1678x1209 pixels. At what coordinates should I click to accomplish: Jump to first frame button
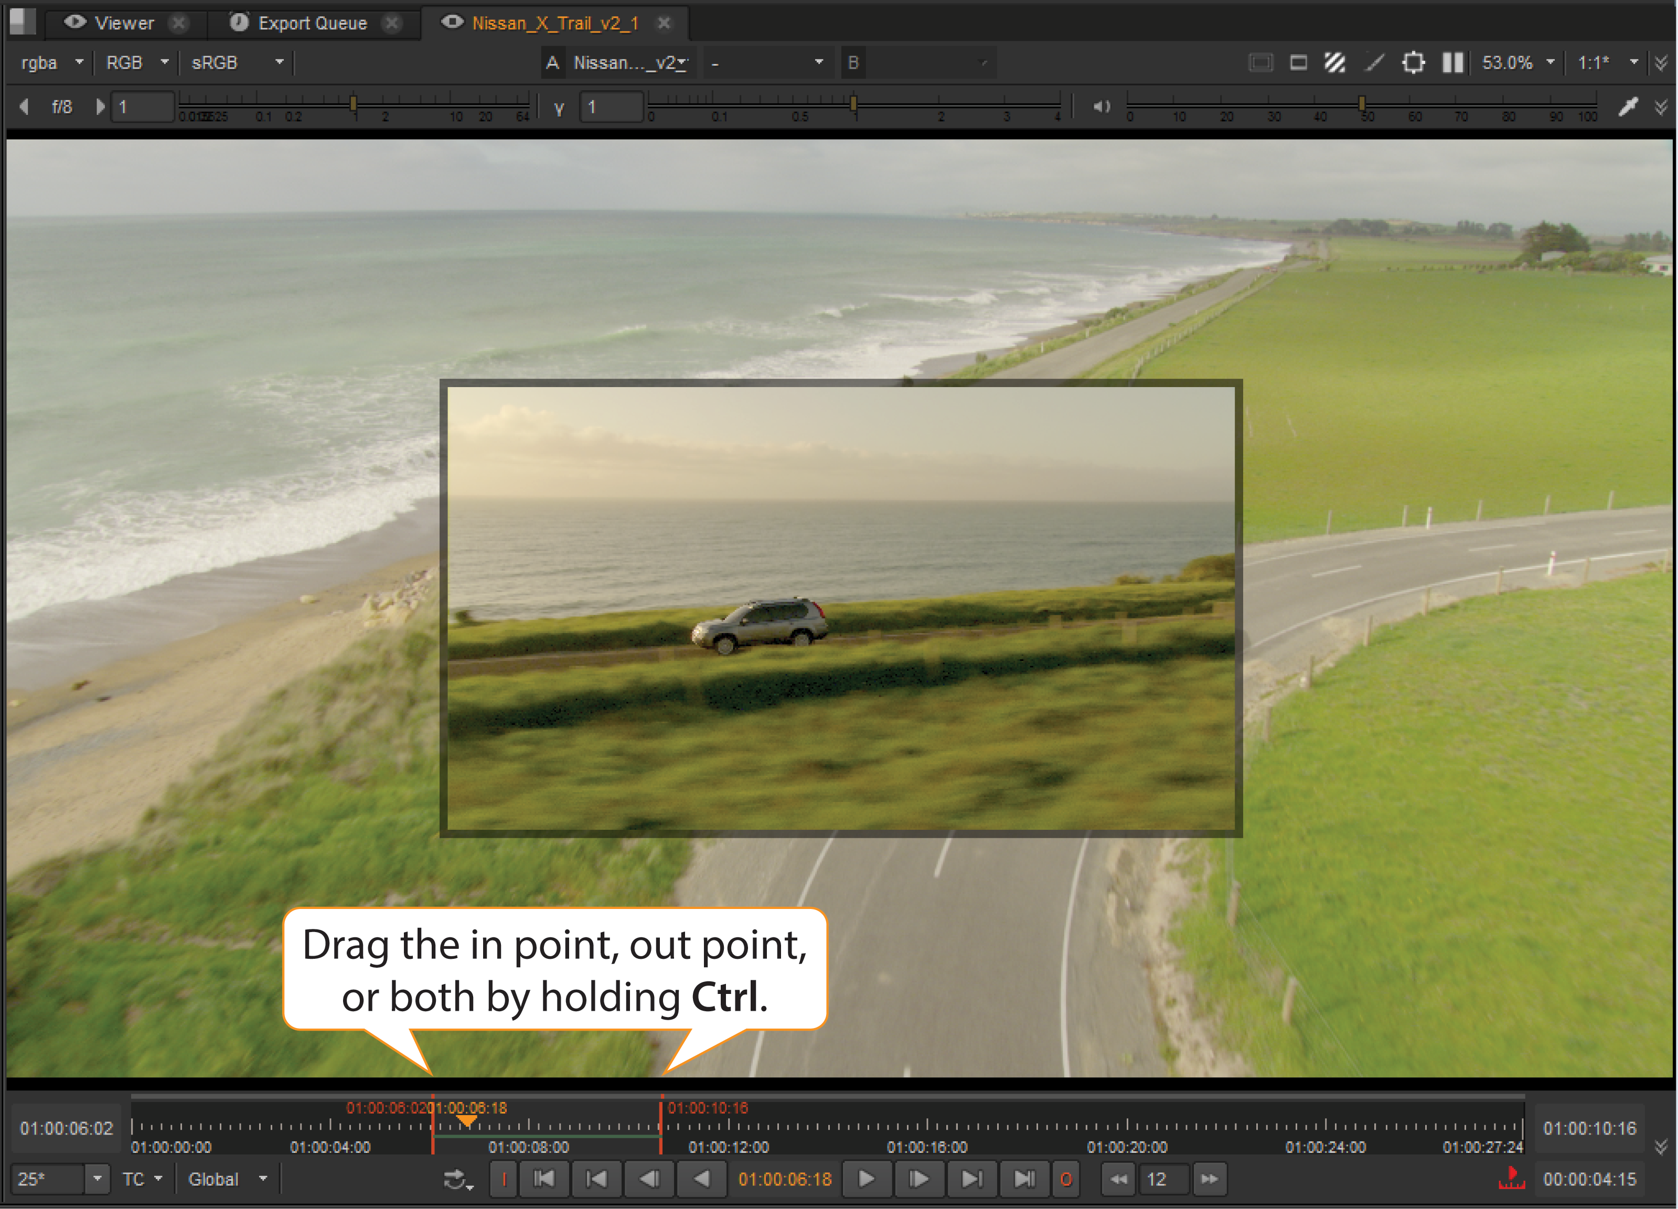click(544, 1179)
